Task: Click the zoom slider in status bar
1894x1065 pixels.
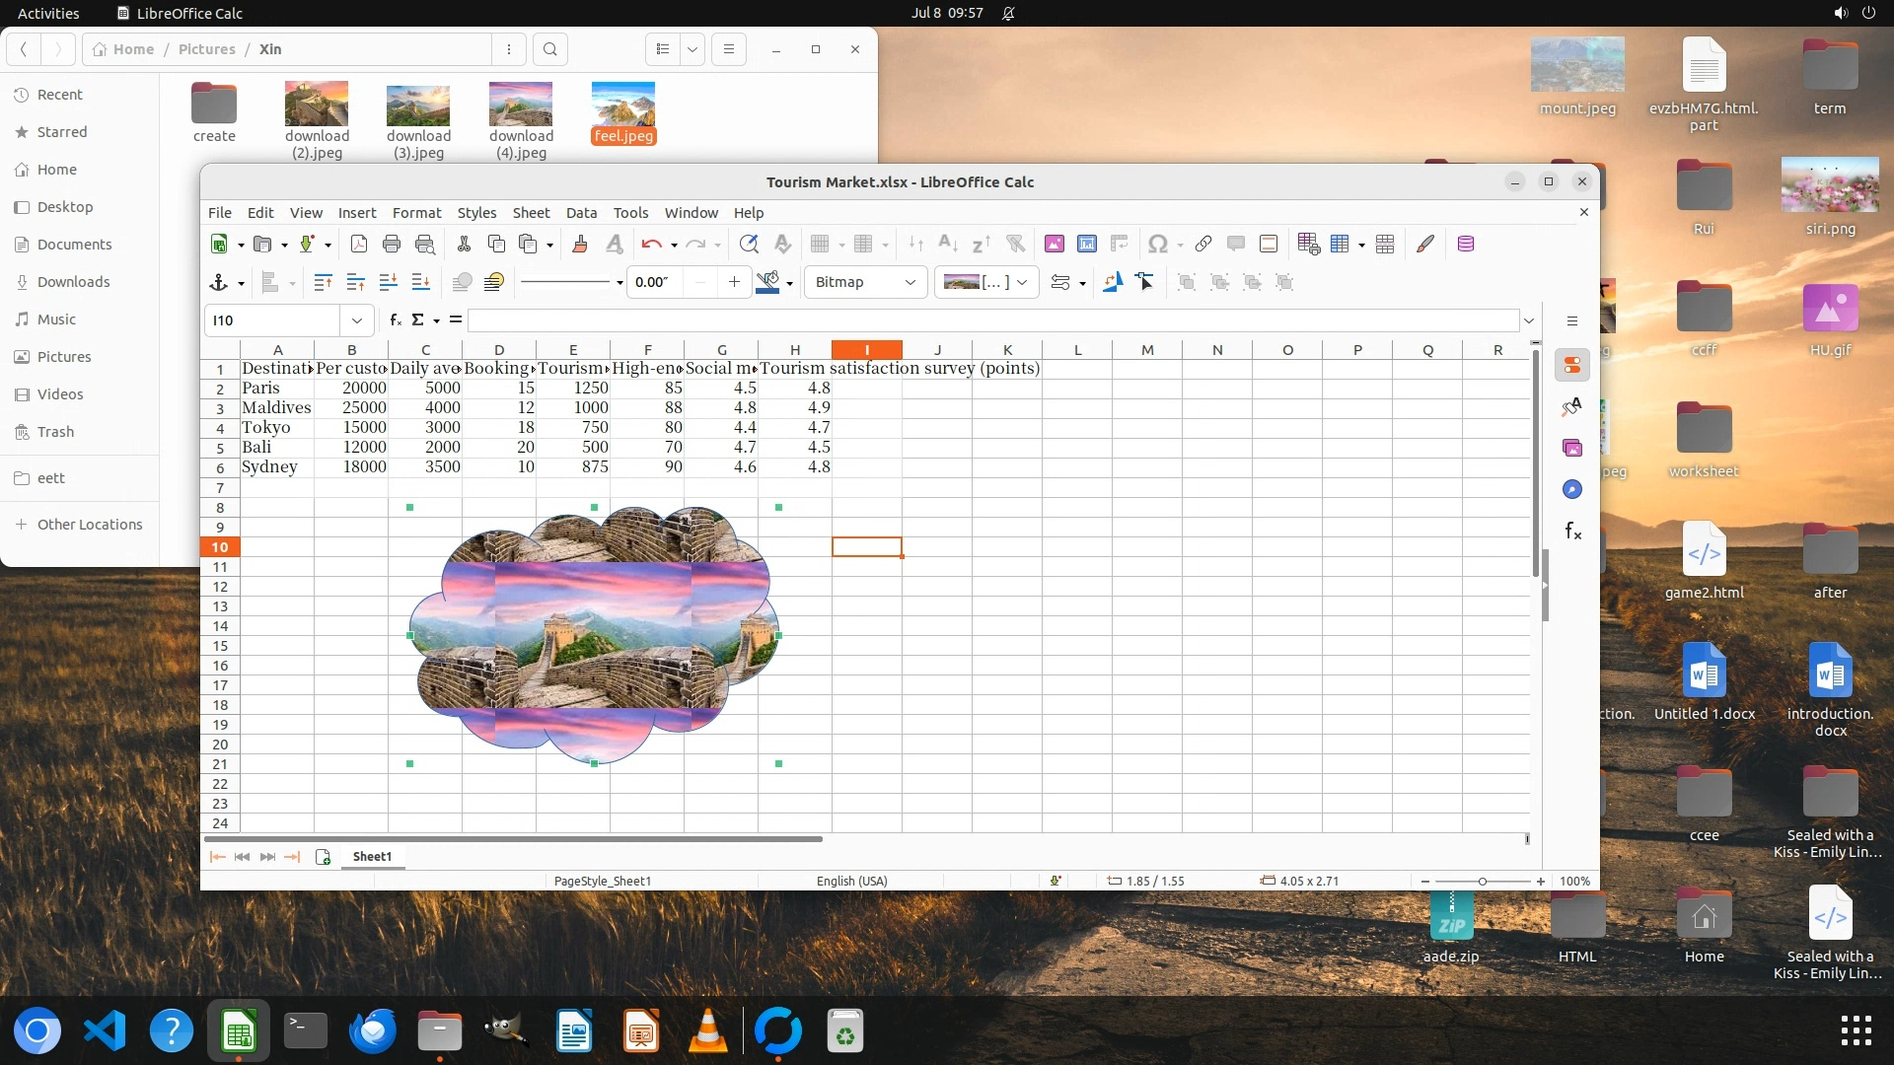Action: tap(1482, 881)
